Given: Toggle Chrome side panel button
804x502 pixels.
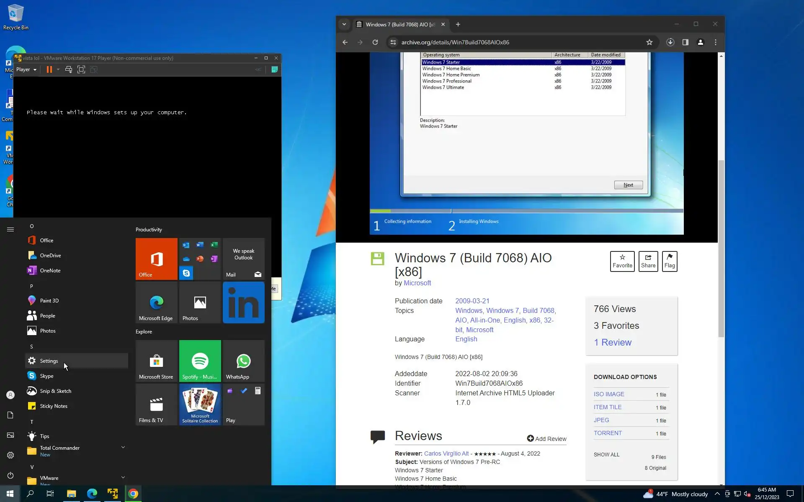Looking at the screenshot, I should (x=685, y=42).
